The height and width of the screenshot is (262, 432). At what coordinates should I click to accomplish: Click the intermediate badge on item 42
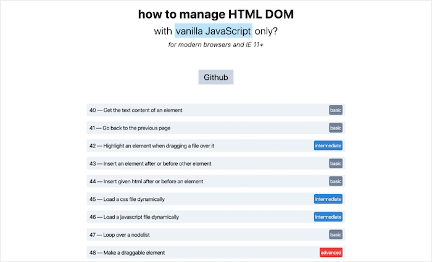coord(328,146)
